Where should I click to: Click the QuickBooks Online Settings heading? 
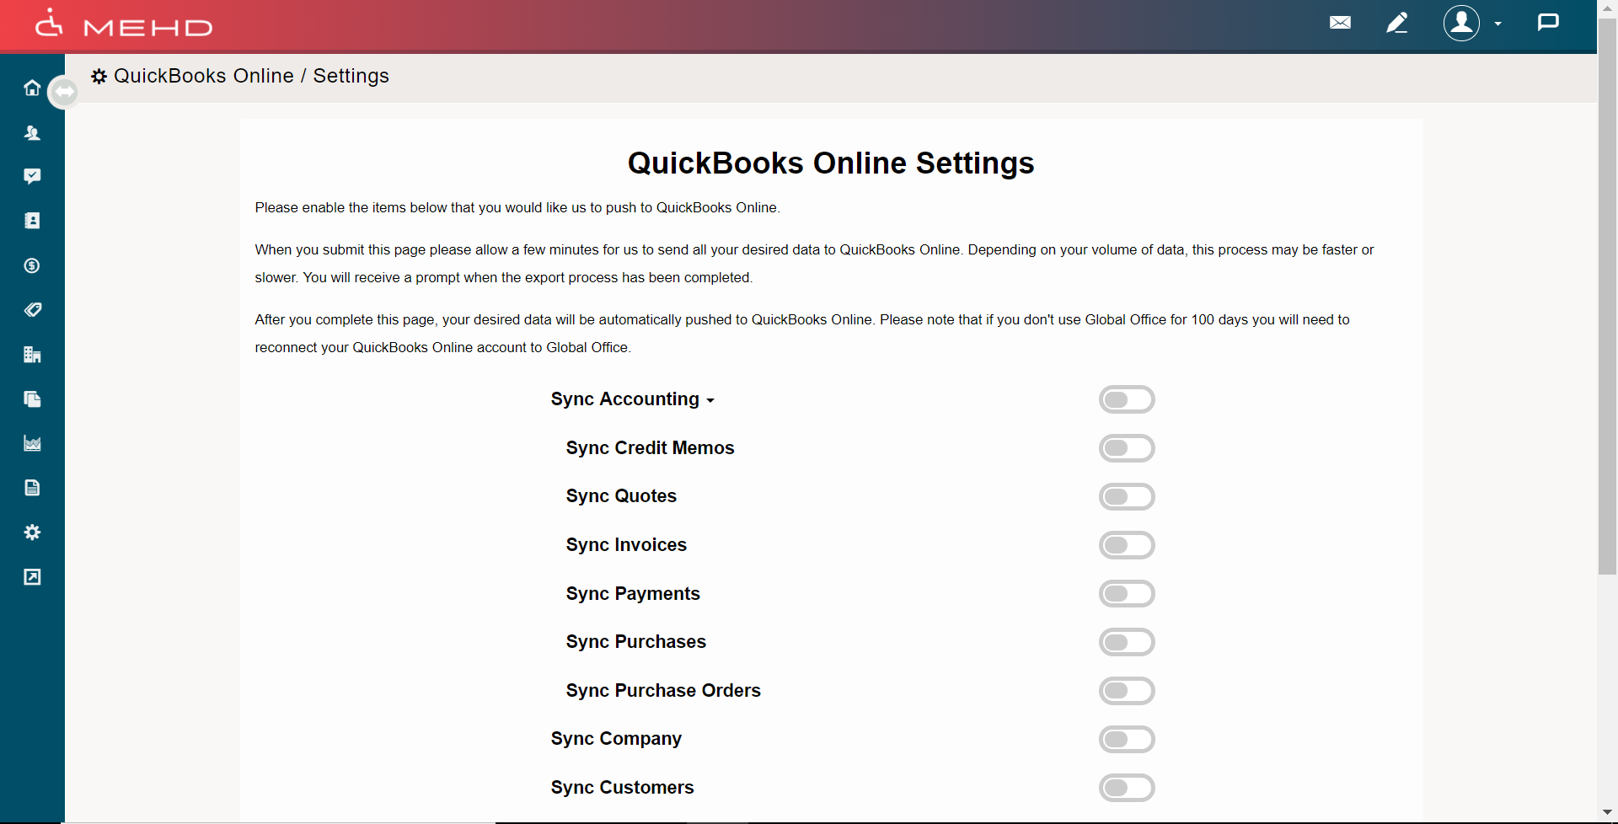pos(831,163)
